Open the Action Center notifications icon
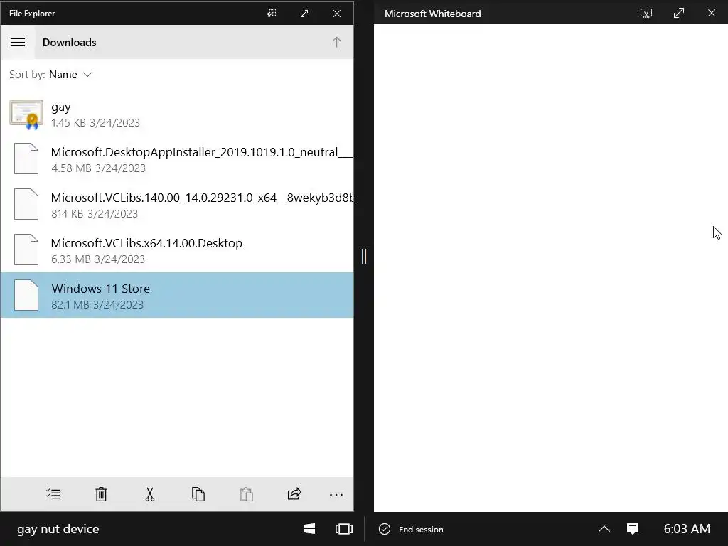 click(x=633, y=529)
